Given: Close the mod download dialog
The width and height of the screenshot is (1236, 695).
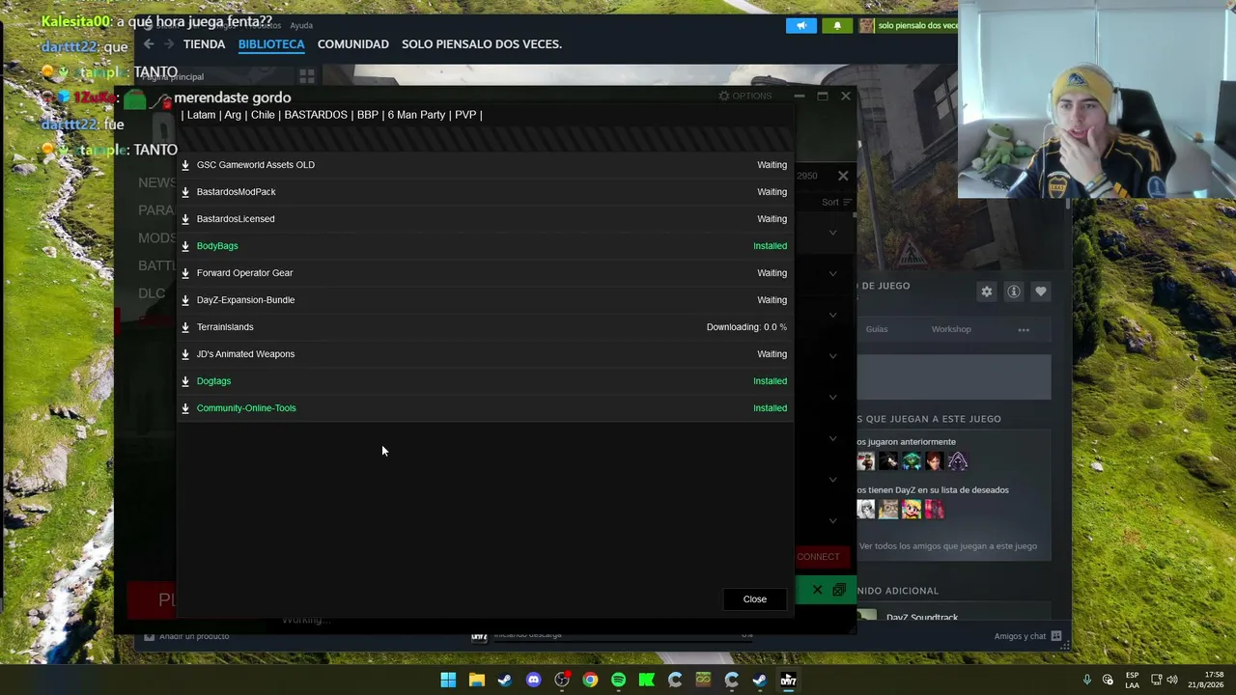Looking at the screenshot, I should 755,599.
